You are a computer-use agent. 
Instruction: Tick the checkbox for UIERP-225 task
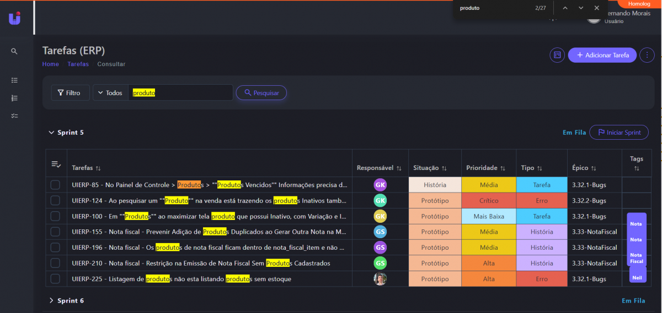pyautogui.click(x=55, y=279)
